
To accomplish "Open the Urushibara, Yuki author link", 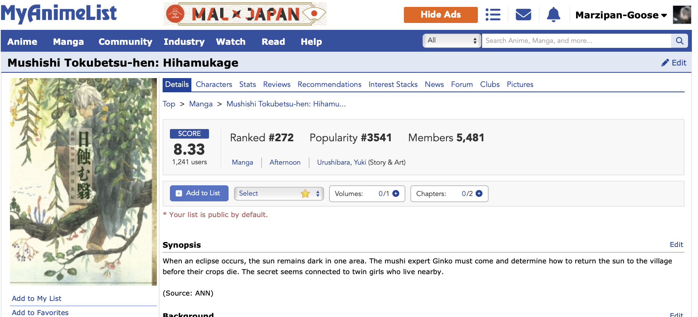I will click(341, 162).
